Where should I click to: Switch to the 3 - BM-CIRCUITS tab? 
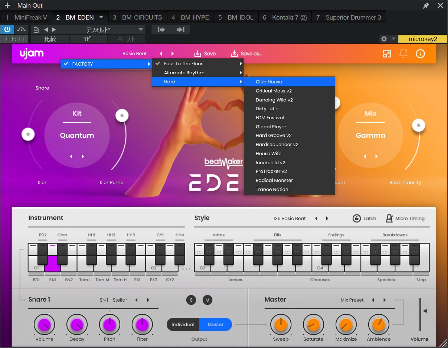pyautogui.click(x=137, y=17)
